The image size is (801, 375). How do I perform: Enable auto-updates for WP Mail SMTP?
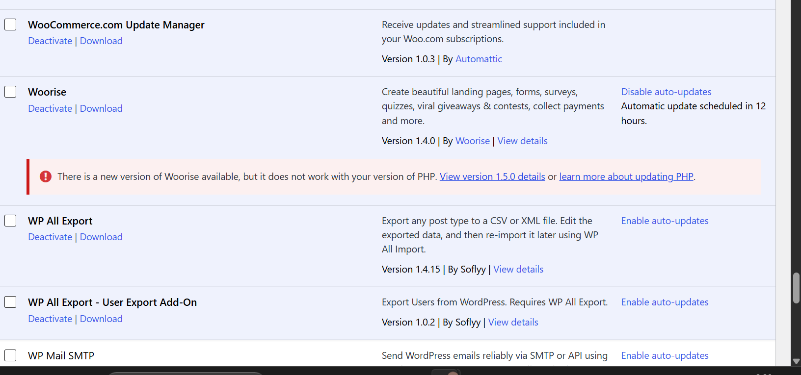click(665, 355)
